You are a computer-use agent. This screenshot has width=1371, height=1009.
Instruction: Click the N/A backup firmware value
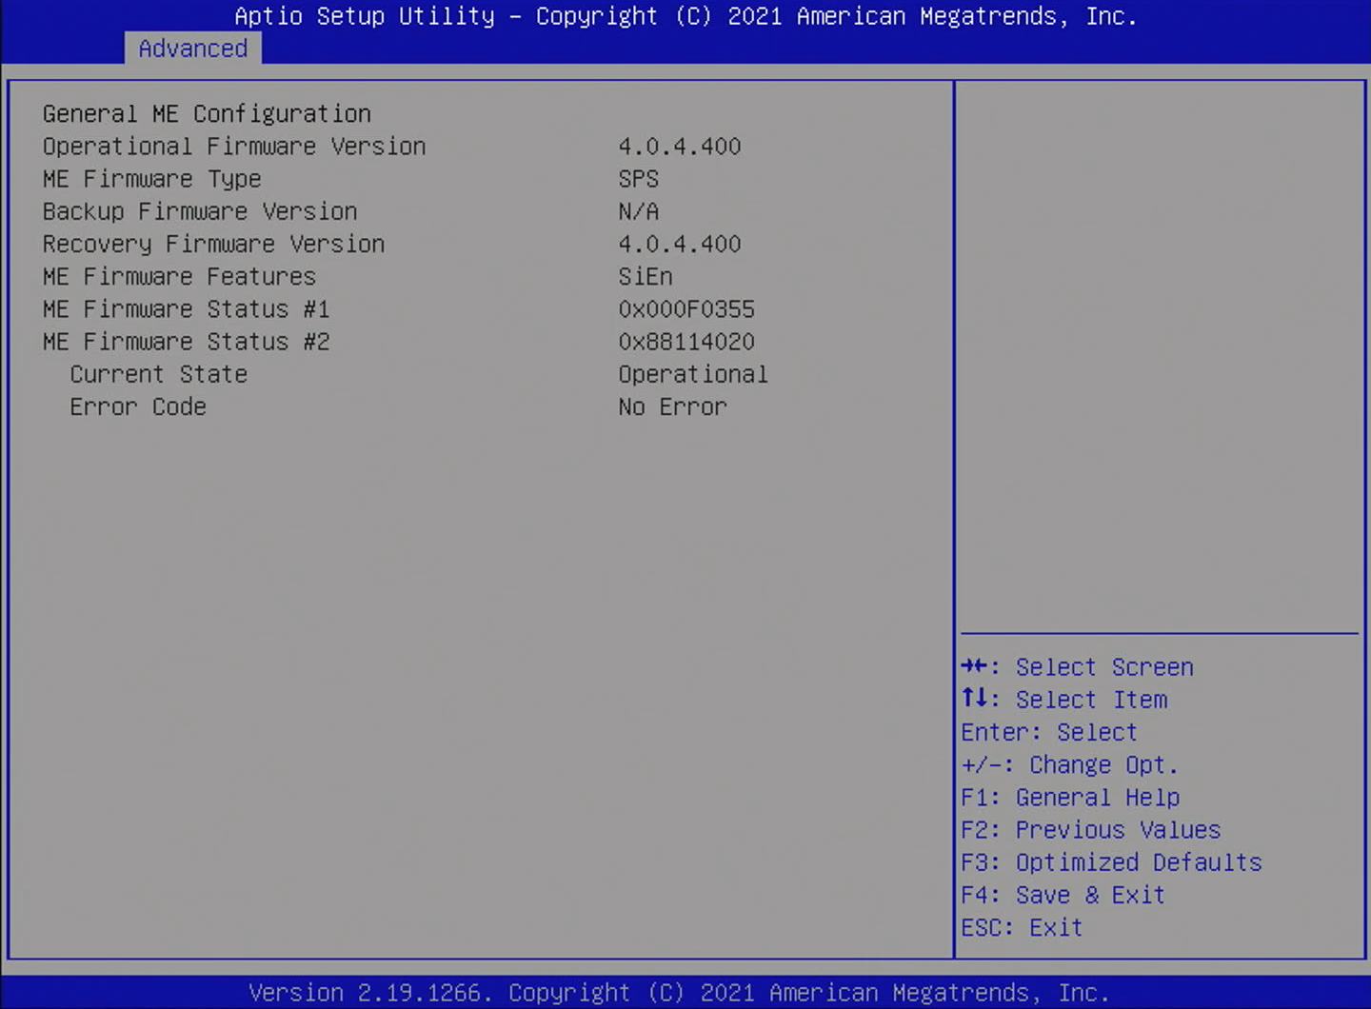click(638, 211)
